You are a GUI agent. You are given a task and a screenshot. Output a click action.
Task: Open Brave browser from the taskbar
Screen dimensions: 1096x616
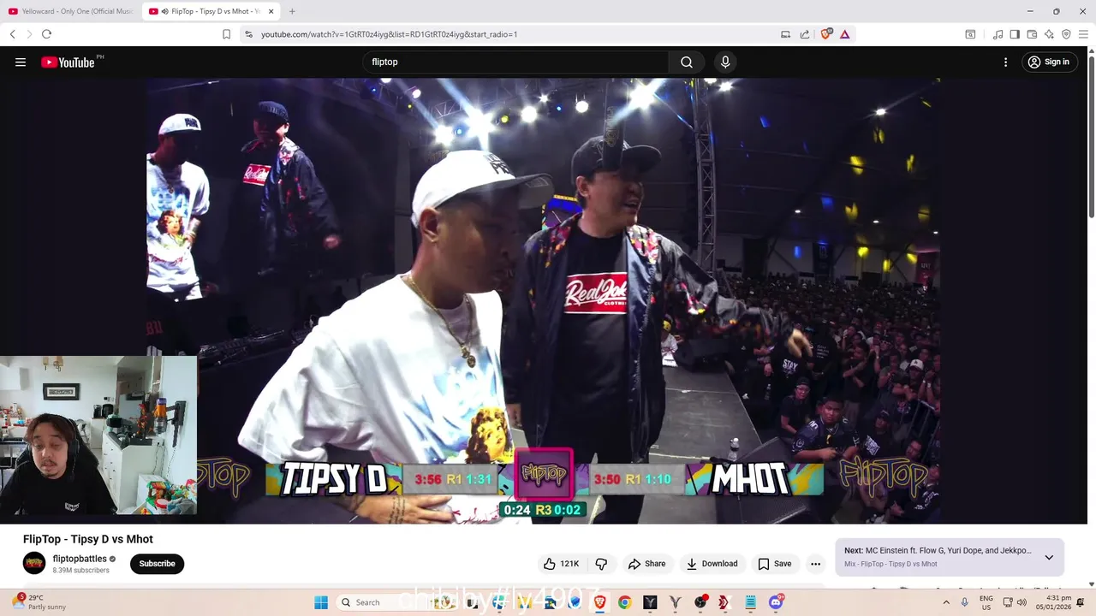(599, 602)
